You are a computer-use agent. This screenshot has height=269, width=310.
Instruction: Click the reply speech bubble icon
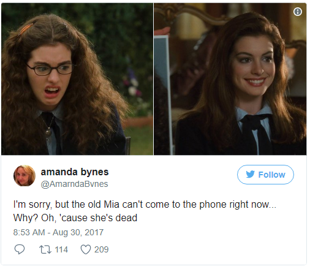pyautogui.click(x=20, y=249)
